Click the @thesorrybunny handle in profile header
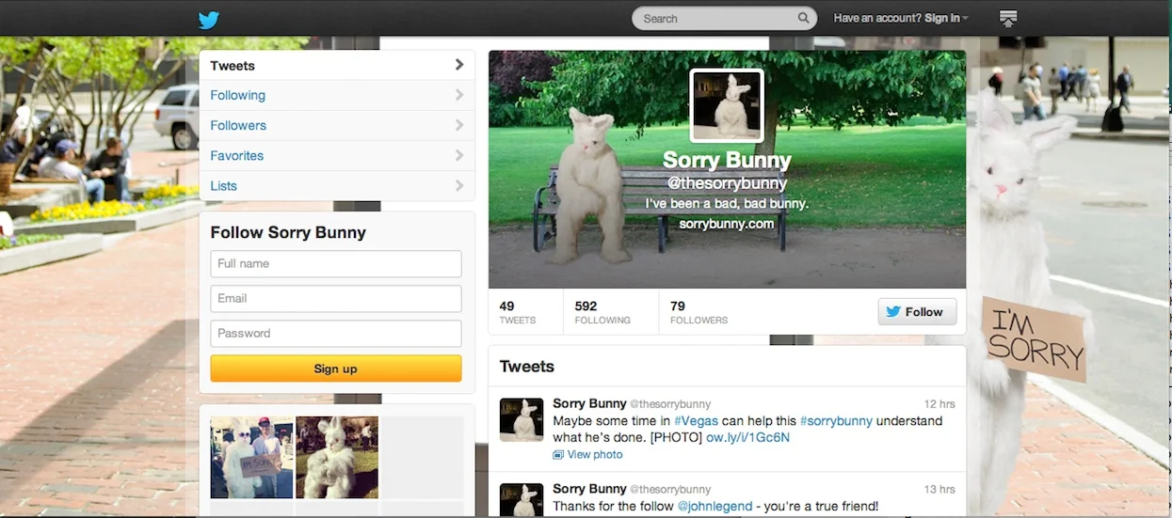The width and height of the screenshot is (1172, 518). (x=727, y=183)
